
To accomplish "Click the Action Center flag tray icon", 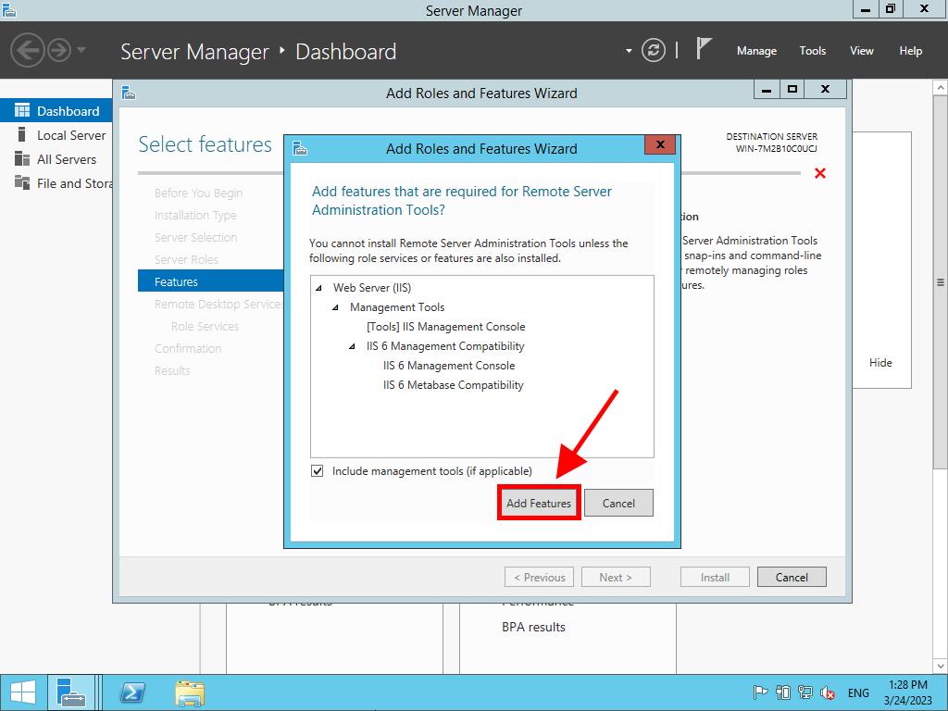I will click(761, 692).
